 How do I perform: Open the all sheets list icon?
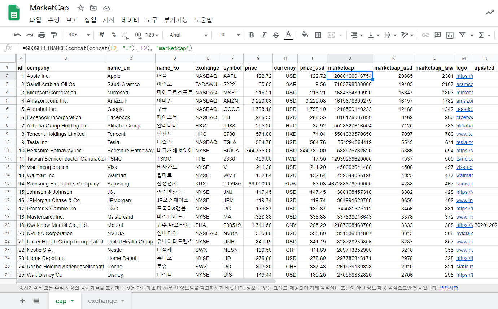point(36,301)
